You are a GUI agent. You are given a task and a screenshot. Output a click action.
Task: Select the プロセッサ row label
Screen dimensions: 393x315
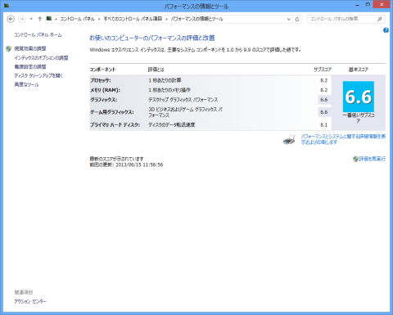click(101, 80)
